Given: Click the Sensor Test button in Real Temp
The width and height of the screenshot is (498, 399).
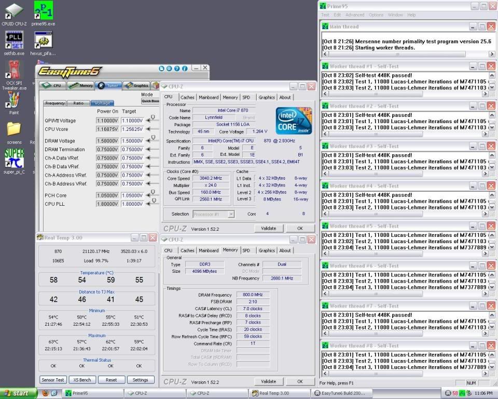Looking at the screenshot, I should (53, 380).
